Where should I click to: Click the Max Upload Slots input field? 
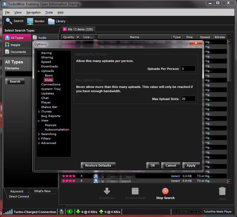(x=188, y=99)
